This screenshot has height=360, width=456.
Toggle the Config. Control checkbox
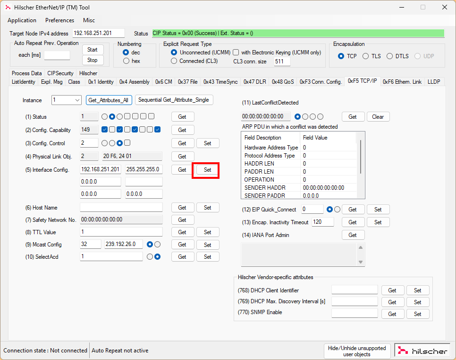pos(127,143)
